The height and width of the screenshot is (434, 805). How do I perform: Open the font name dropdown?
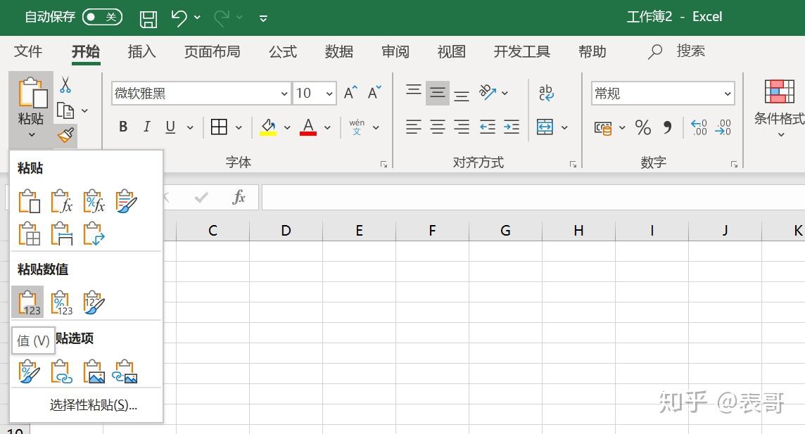pyautogui.click(x=284, y=93)
